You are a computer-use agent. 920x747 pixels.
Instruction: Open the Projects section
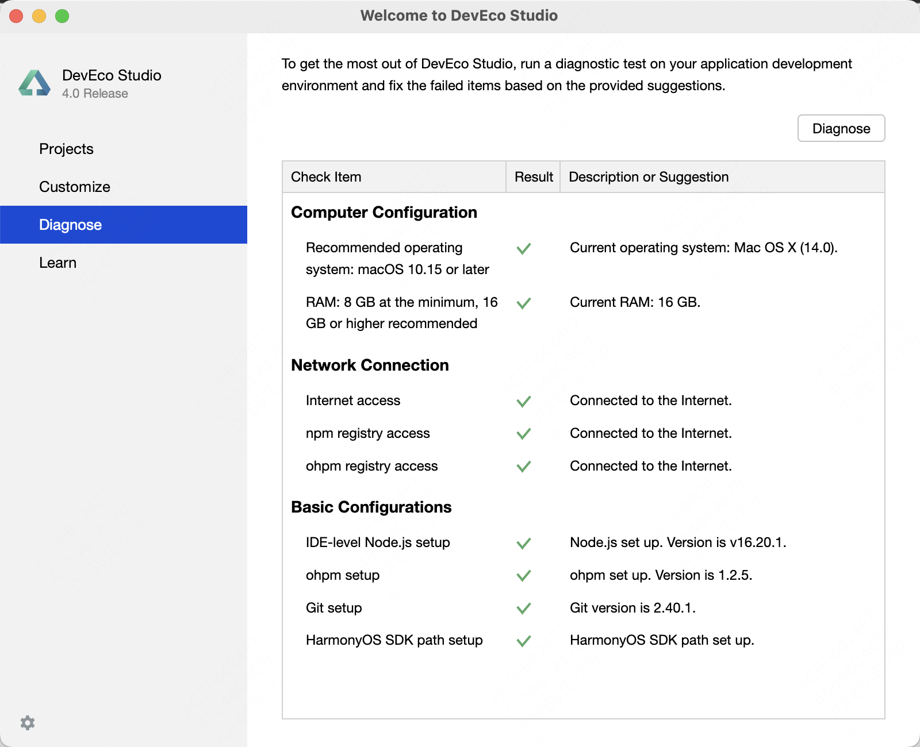[x=124, y=149]
